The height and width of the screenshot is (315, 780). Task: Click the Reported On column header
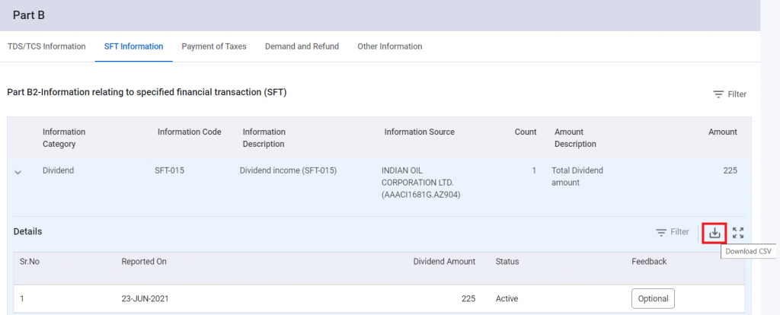144,262
